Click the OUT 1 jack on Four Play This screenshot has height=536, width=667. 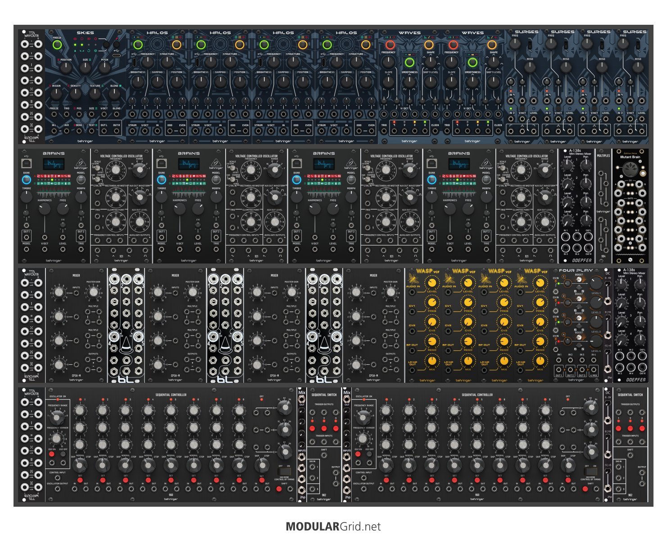tap(559, 369)
